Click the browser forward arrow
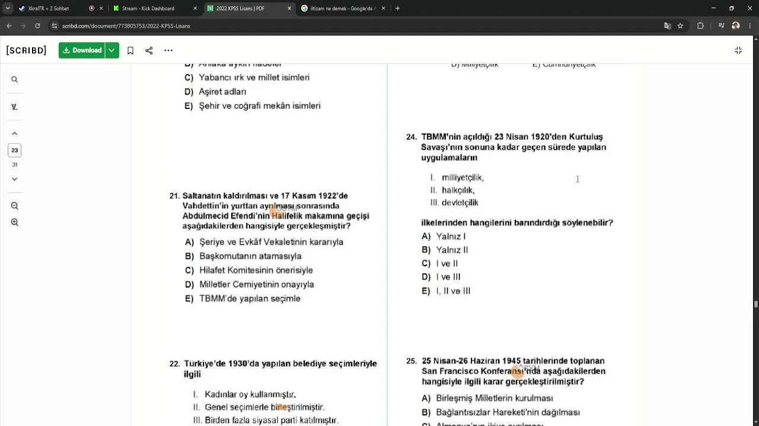759x426 pixels. coord(23,26)
